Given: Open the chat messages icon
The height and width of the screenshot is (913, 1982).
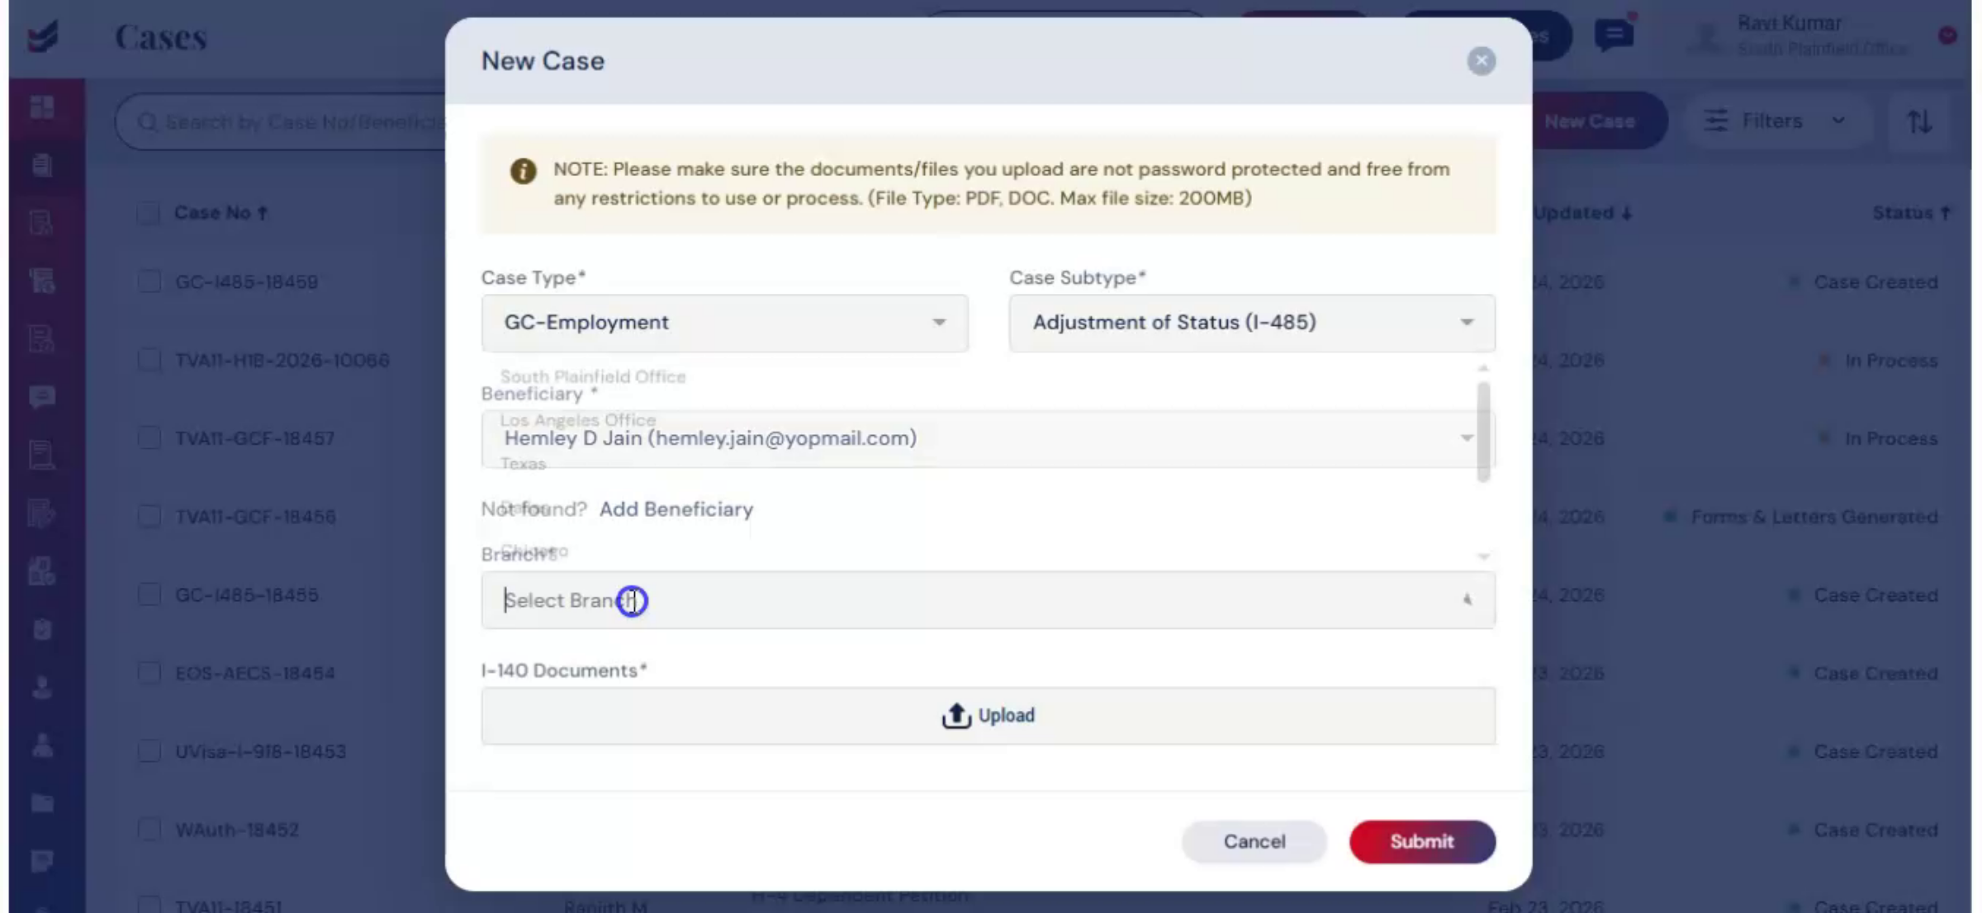Looking at the screenshot, I should (x=1614, y=35).
